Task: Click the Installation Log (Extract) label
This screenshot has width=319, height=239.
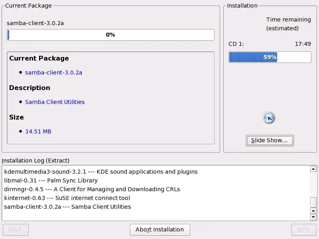Action: pos(35,161)
